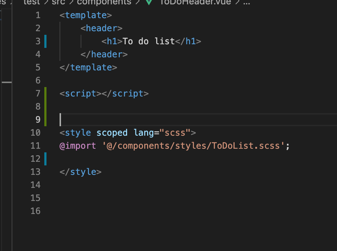Open ToDoHeader.vue breadcrumb file list

coord(195,2)
